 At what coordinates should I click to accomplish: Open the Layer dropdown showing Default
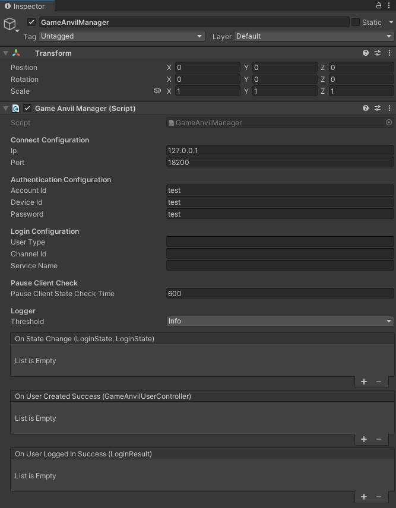point(314,36)
